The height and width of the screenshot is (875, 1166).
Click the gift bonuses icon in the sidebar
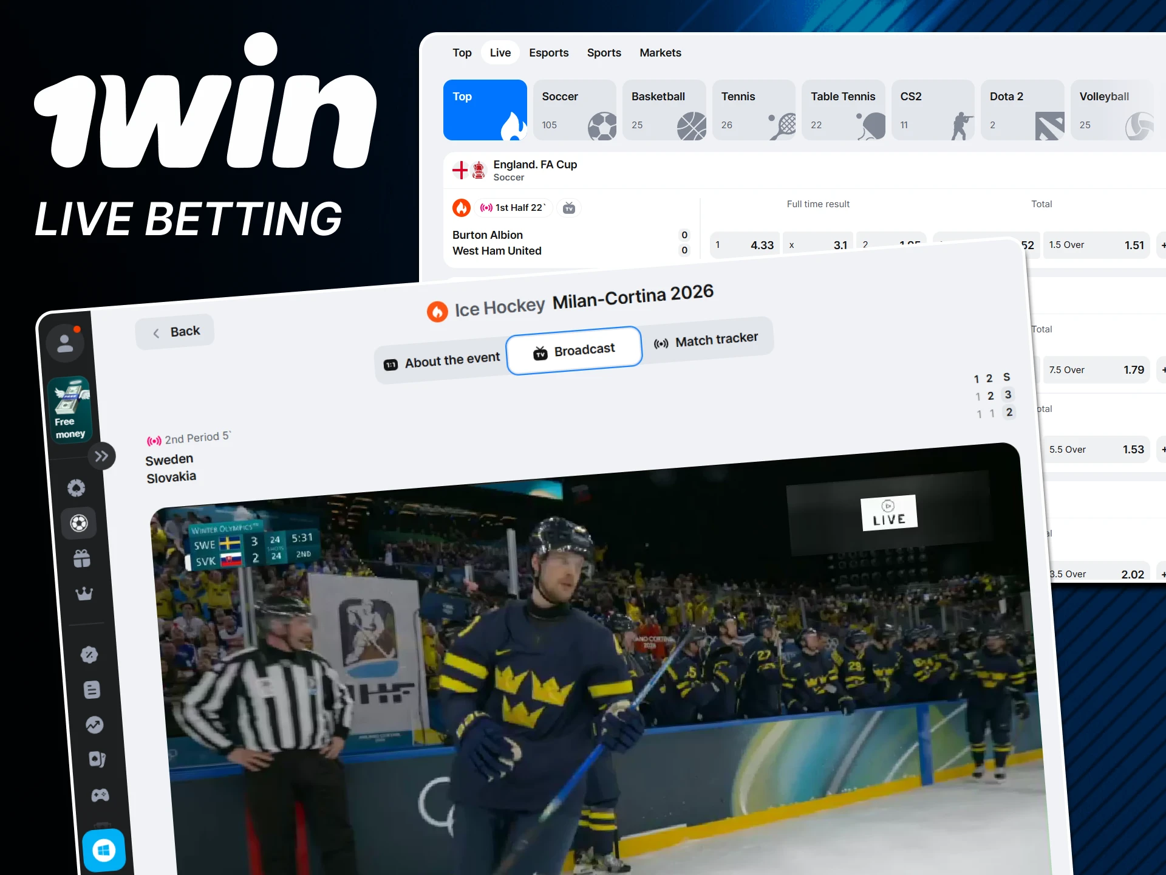coord(83,558)
